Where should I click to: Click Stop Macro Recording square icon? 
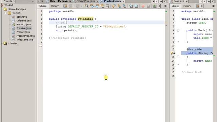[148, 6]
